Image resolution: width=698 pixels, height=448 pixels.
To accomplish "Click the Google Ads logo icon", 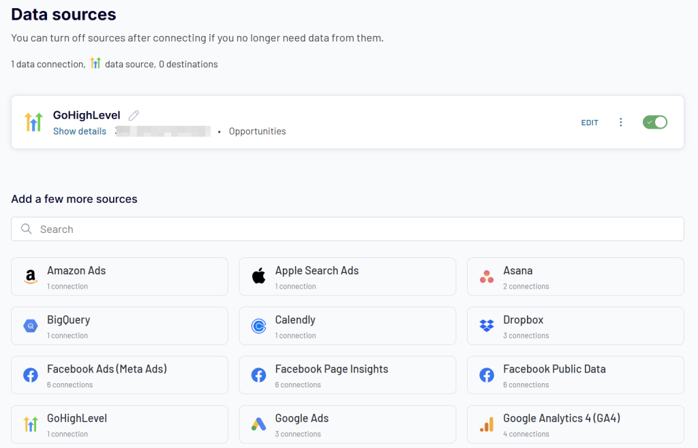I will [258, 424].
